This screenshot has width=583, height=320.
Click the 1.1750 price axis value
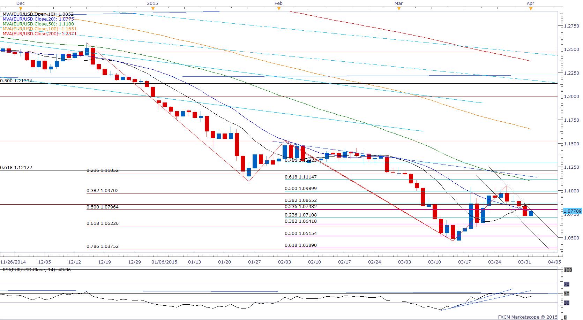pos(571,120)
